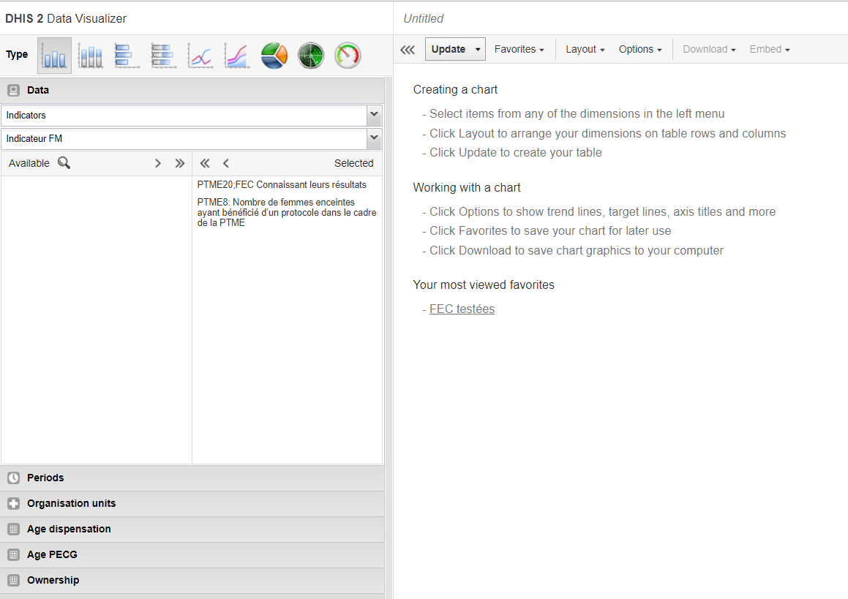Select the column chart type
This screenshot has width=848, height=599.
(x=55, y=56)
